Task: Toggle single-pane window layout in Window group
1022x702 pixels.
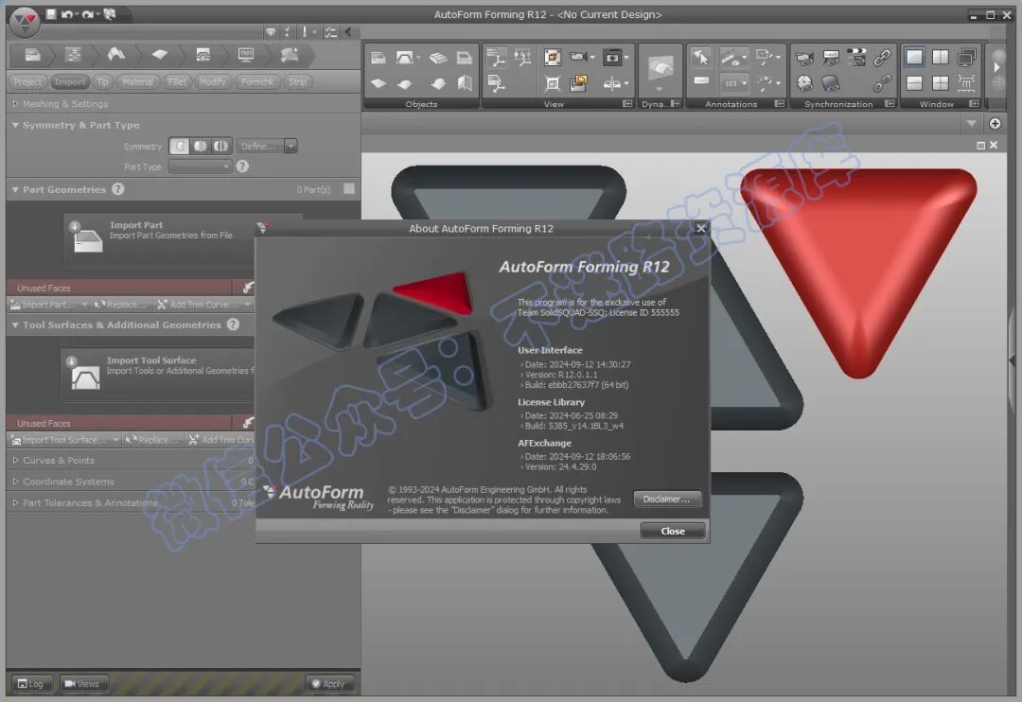Action: 914,58
